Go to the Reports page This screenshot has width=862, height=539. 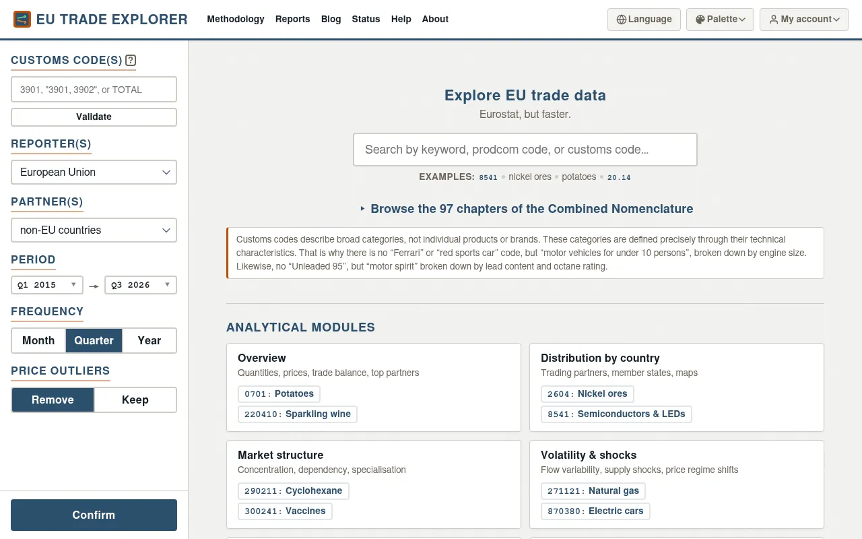pyautogui.click(x=293, y=20)
